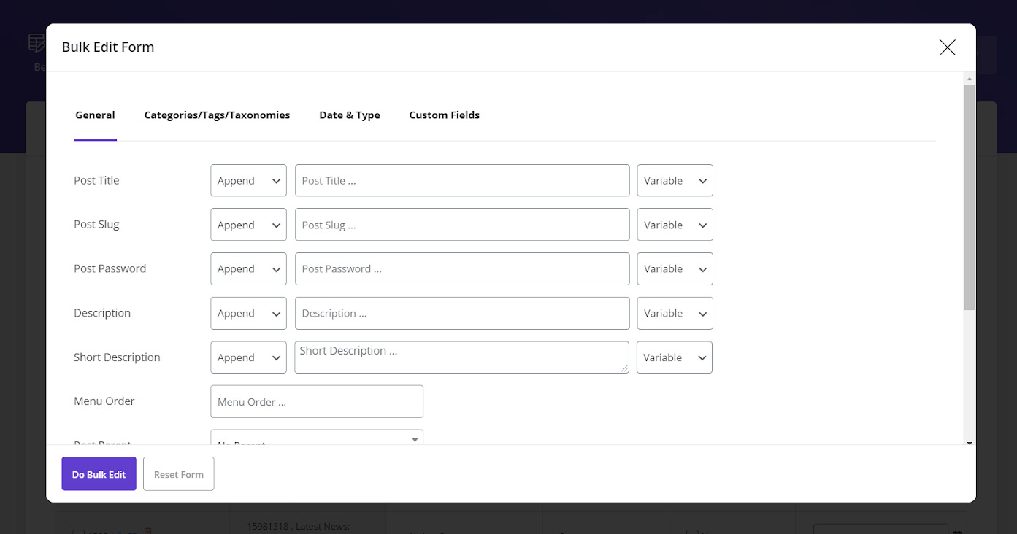Focus the Description text field
Image resolution: width=1017 pixels, height=534 pixels.
coord(462,313)
